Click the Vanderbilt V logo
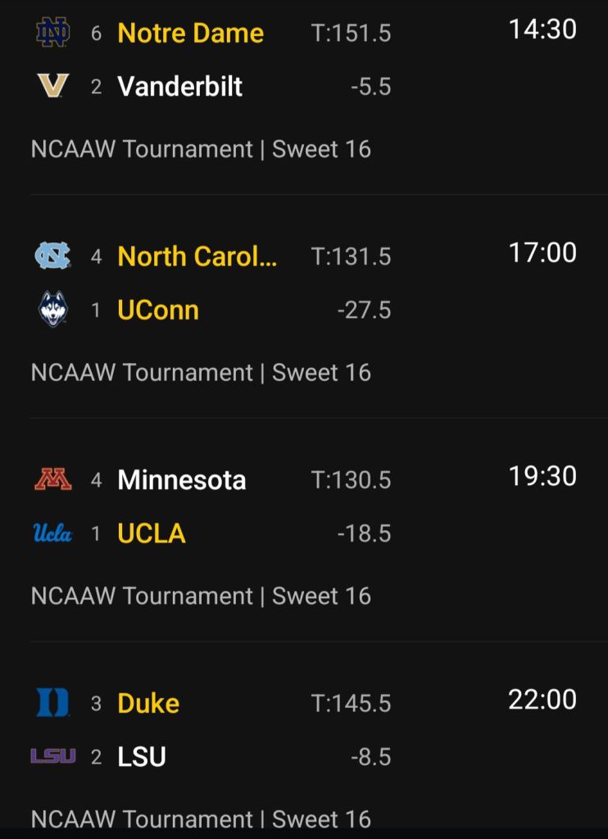608x839 pixels. click(53, 86)
